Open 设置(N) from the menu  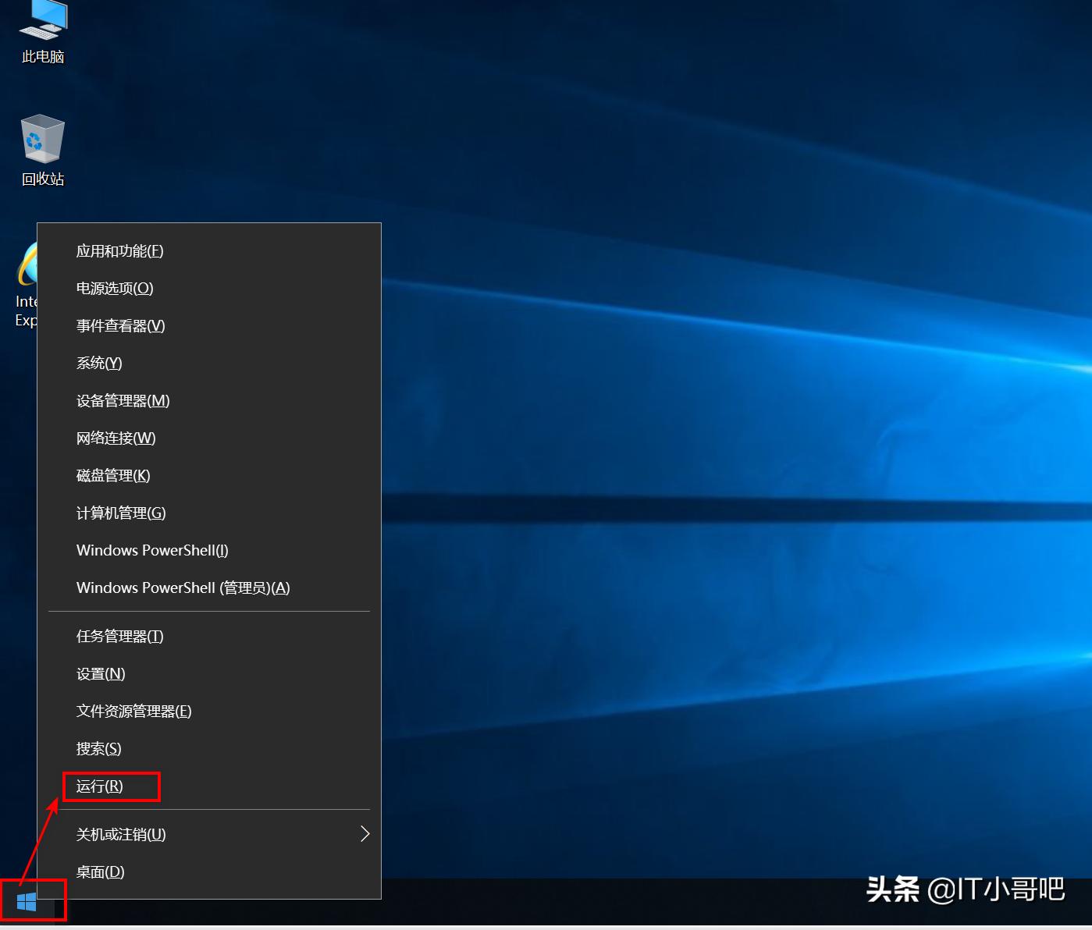click(100, 673)
